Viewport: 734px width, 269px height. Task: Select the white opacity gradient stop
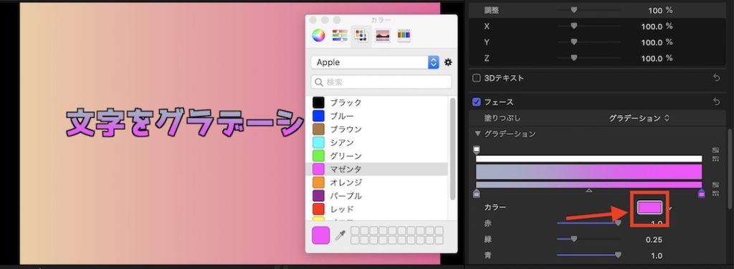coord(477,150)
